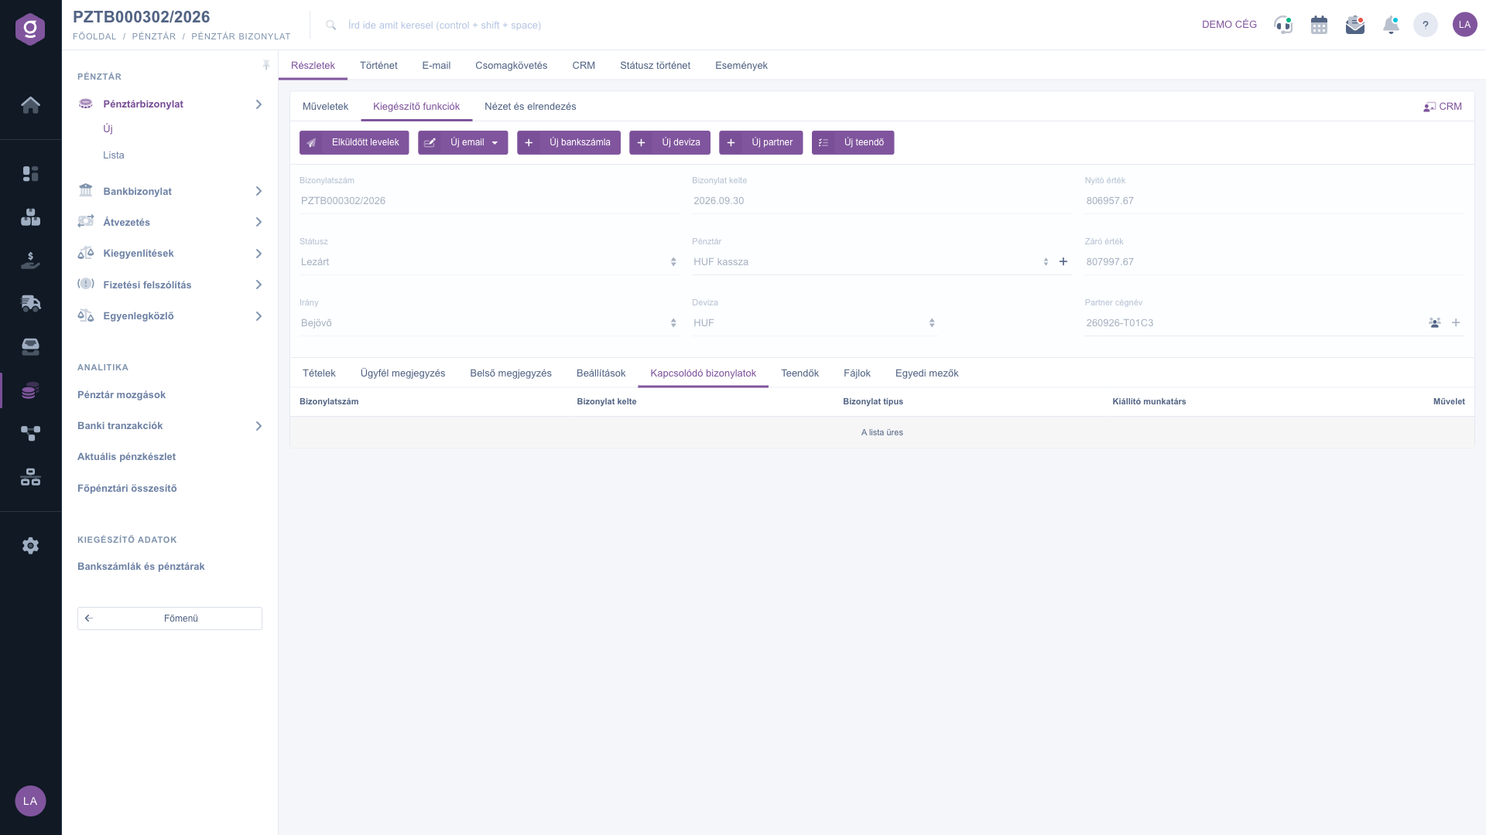Add new partner with plus icon
Viewport: 1486px width, 835px height.
[x=1456, y=323]
